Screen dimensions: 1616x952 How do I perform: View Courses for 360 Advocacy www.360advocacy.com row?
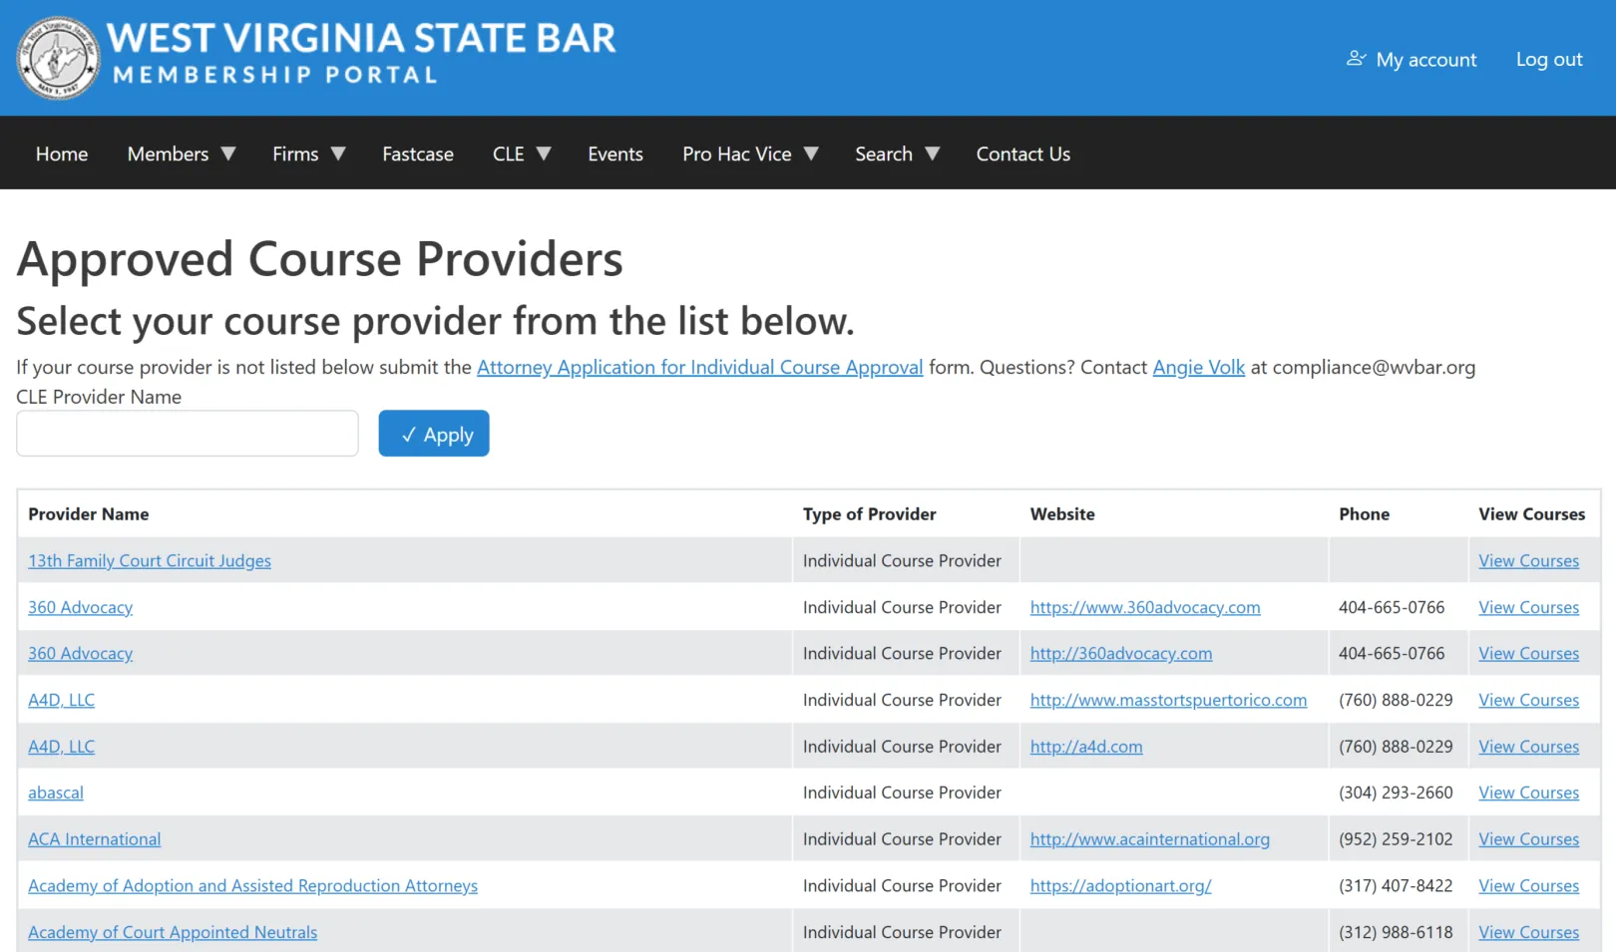(x=1529, y=607)
